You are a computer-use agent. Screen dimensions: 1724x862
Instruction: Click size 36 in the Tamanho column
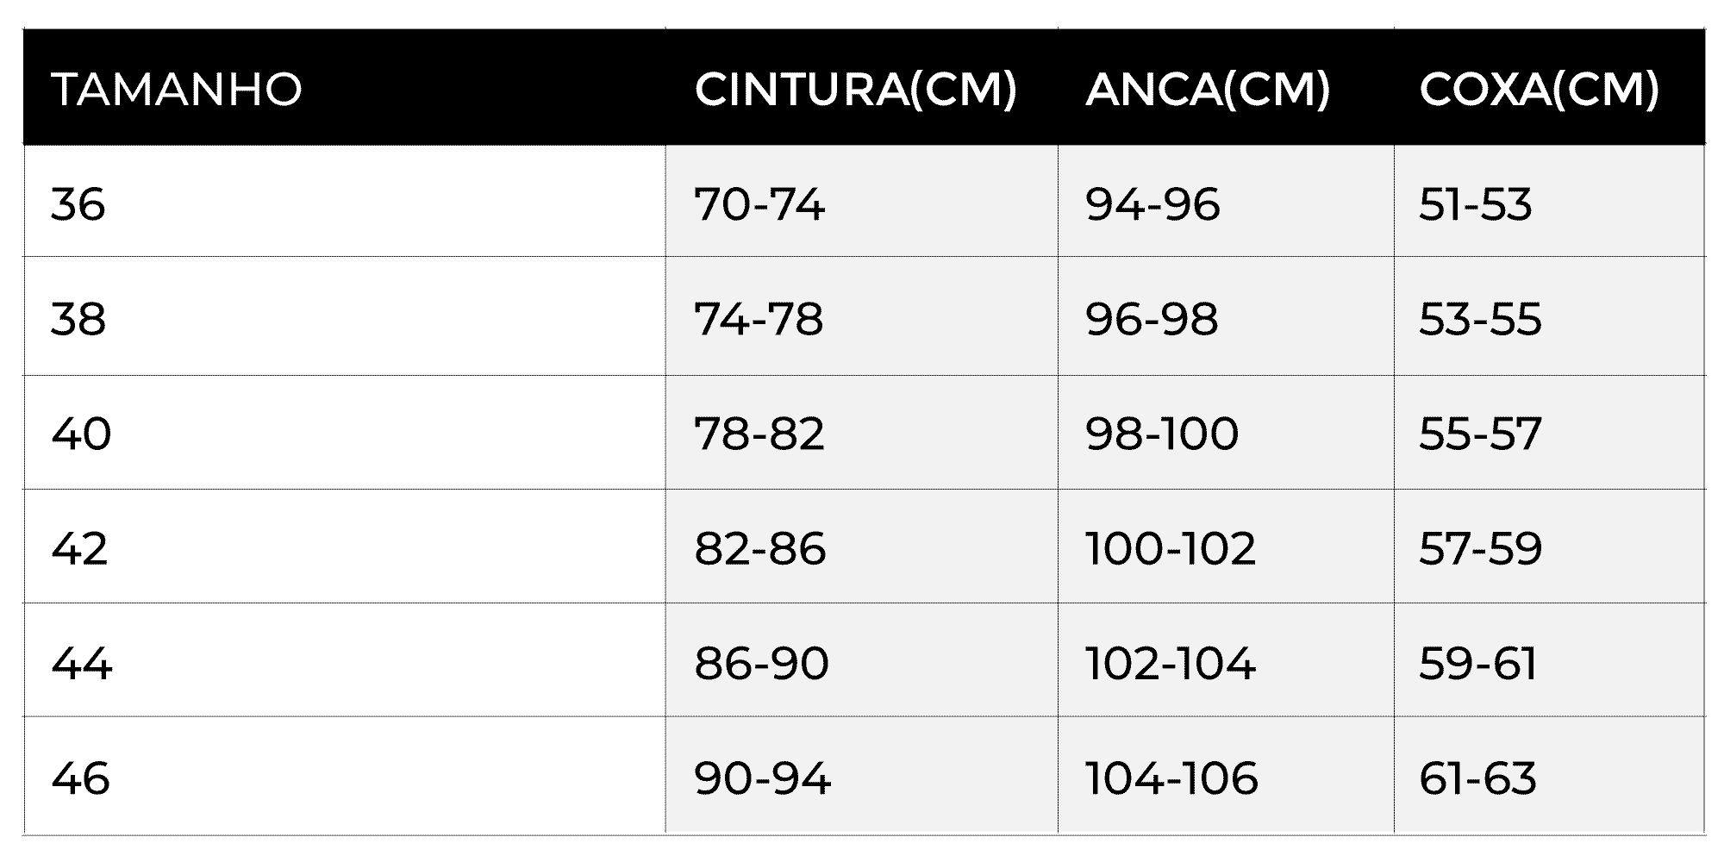[78, 205]
